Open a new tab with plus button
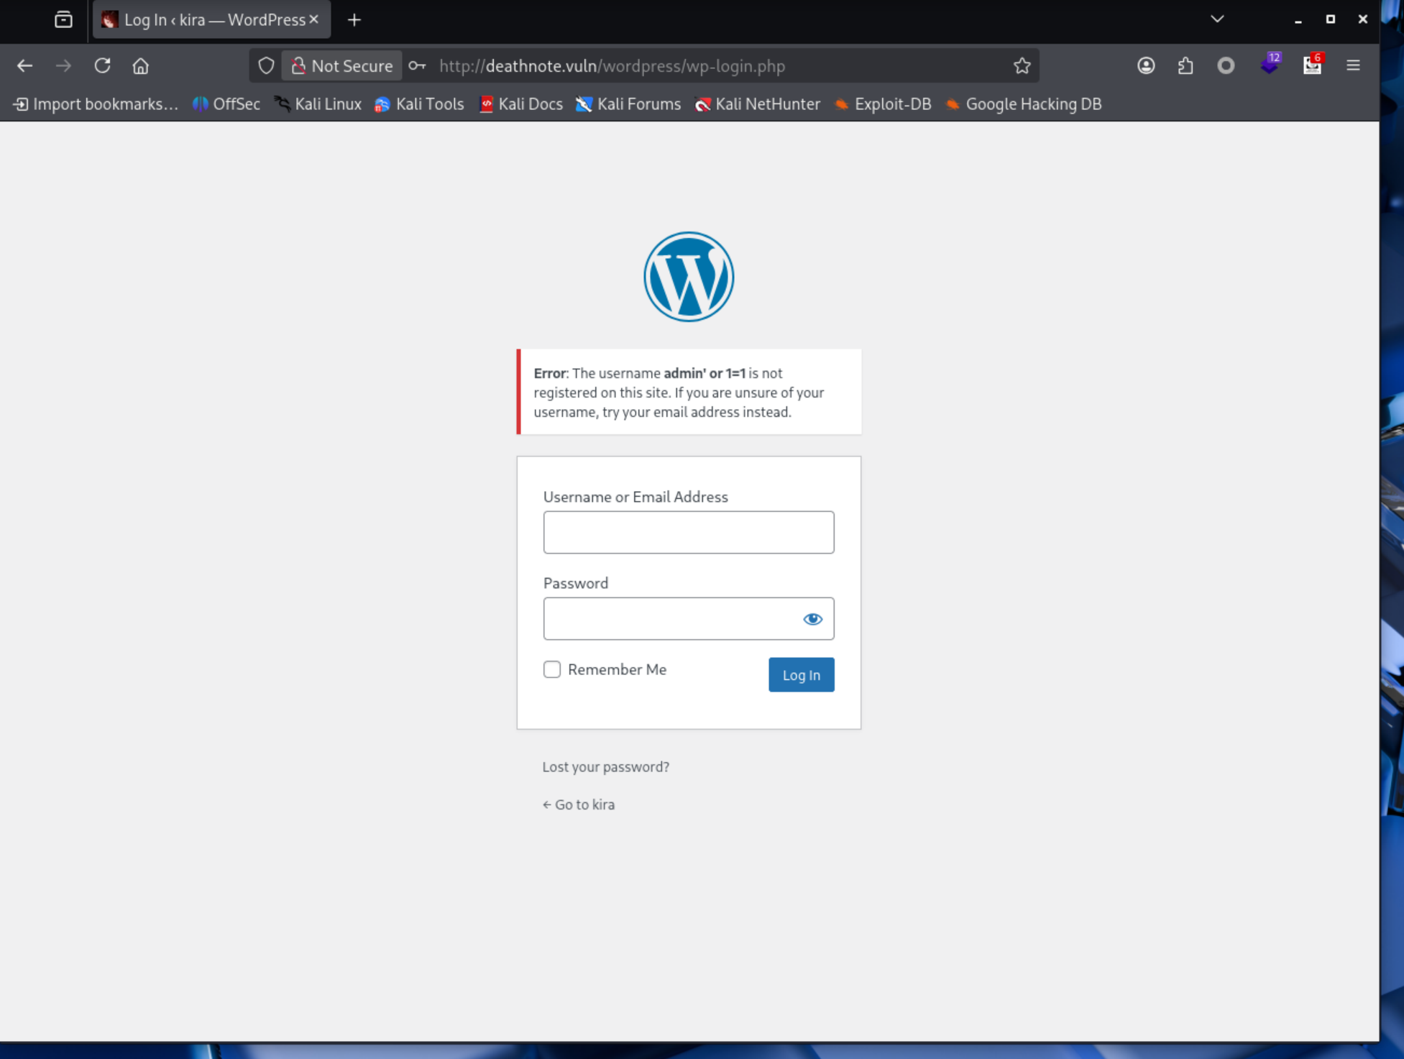1404x1059 pixels. click(354, 19)
